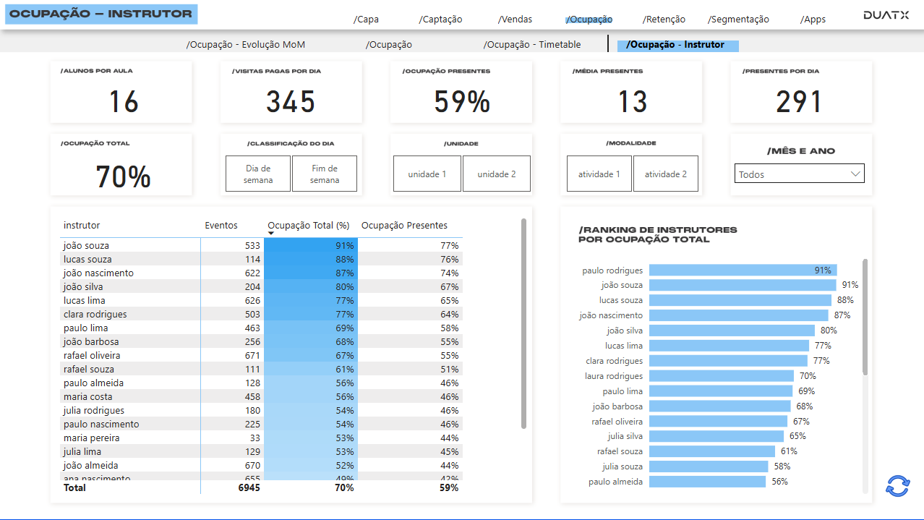Screen dimensions: 924x520
Task: Click the sort arrow under Ocupação Total (%)
Action: tap(270, 234)
